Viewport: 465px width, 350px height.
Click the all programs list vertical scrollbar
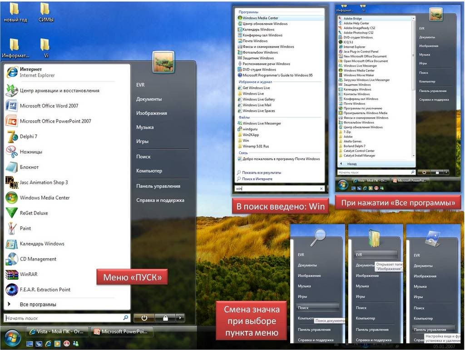413,55
